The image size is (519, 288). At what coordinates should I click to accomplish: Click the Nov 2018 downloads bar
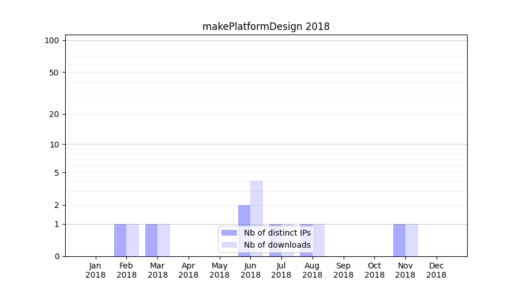pyautogui.click(x=412, y=240)
